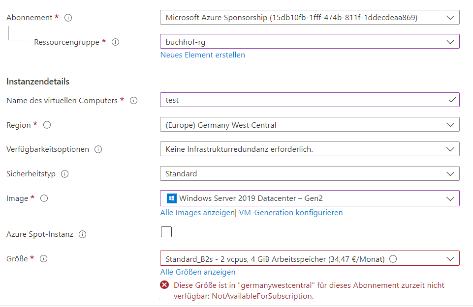This screenshot has height=307, width=473.
Task: Open the Sicherheitstyp Standard dropdown
Action: [x=310, y=174]
